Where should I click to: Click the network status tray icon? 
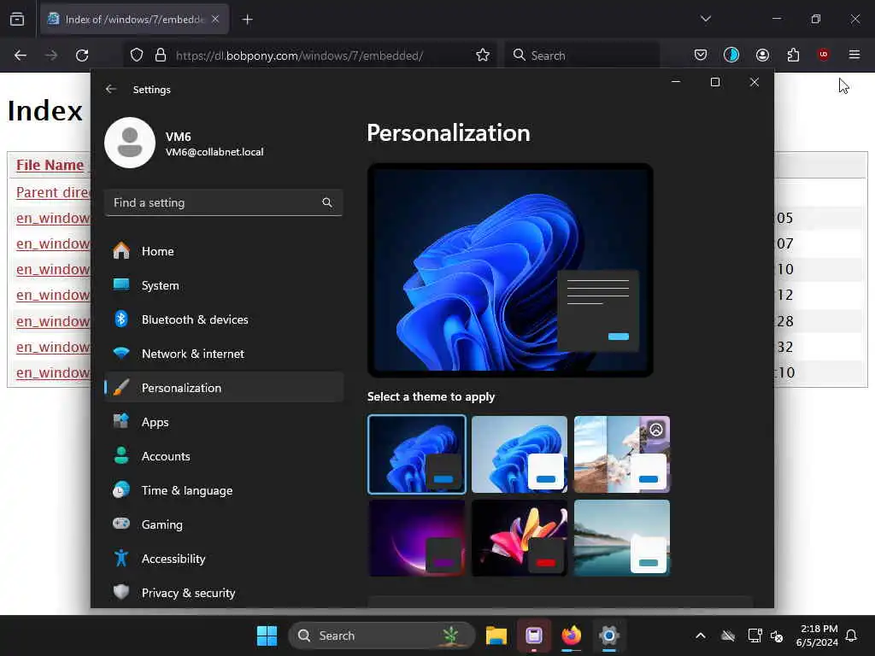tap(755, 635)
